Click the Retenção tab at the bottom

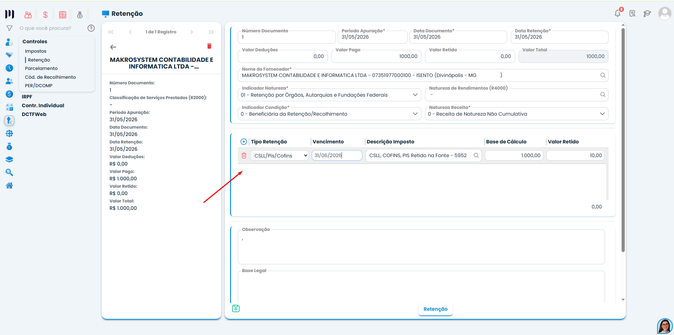(435, 309)
